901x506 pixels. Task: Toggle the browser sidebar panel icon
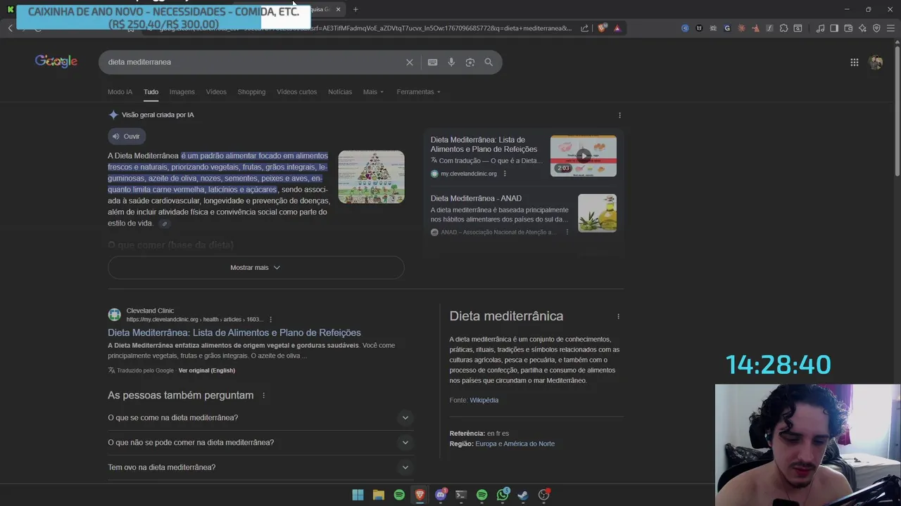[x=834, y=28]
